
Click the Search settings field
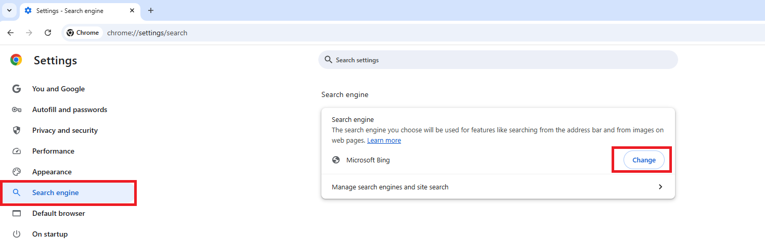(498, 60)
